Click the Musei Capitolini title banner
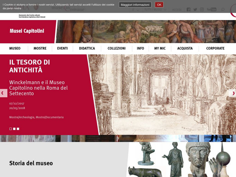 (x=27, y=31)
